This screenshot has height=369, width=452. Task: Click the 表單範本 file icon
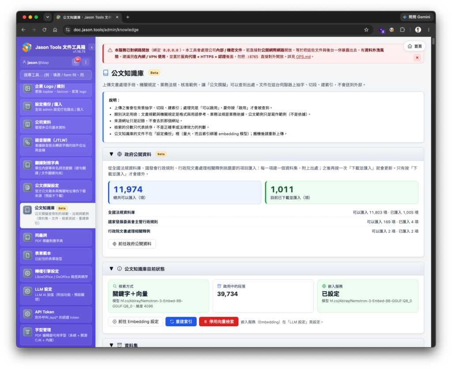click(27, 255)
